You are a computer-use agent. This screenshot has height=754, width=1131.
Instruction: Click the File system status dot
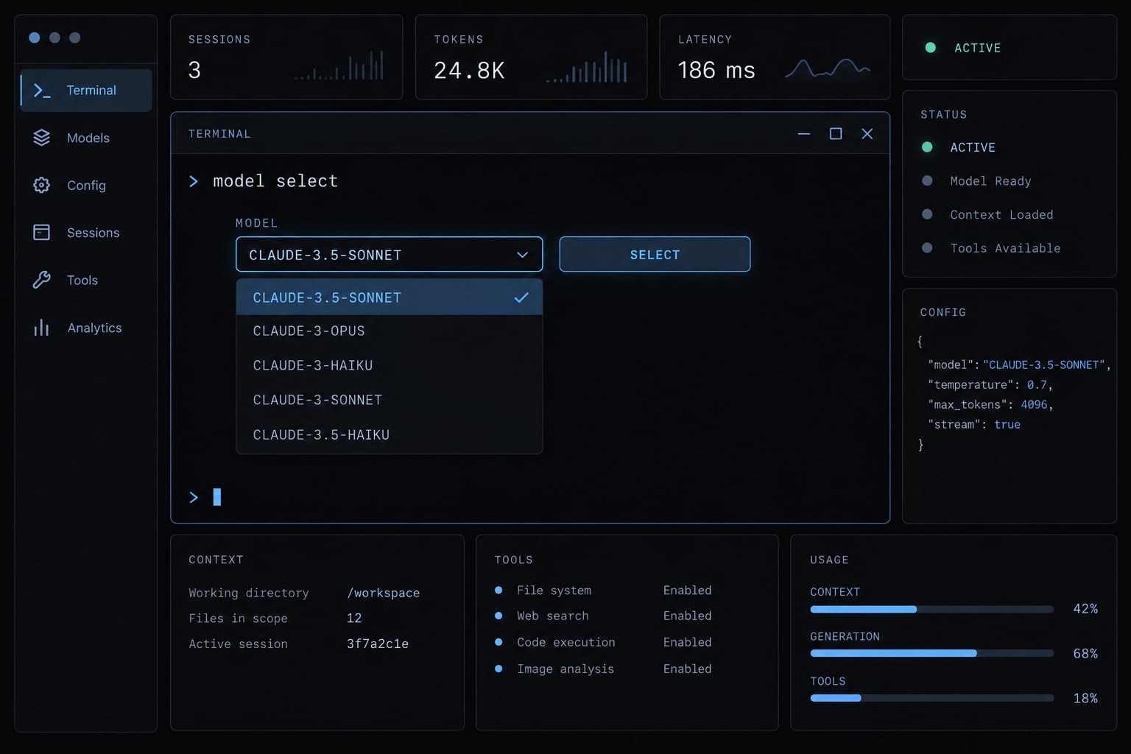point(498,591)
